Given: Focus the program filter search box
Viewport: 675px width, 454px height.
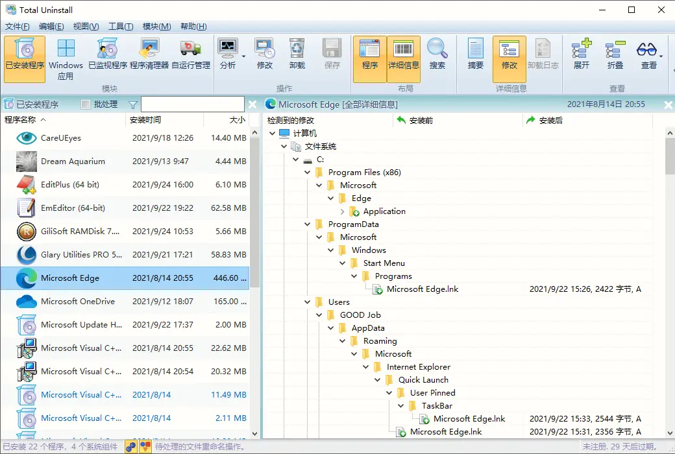Looking at the screenshot, I should click(192, 104).
